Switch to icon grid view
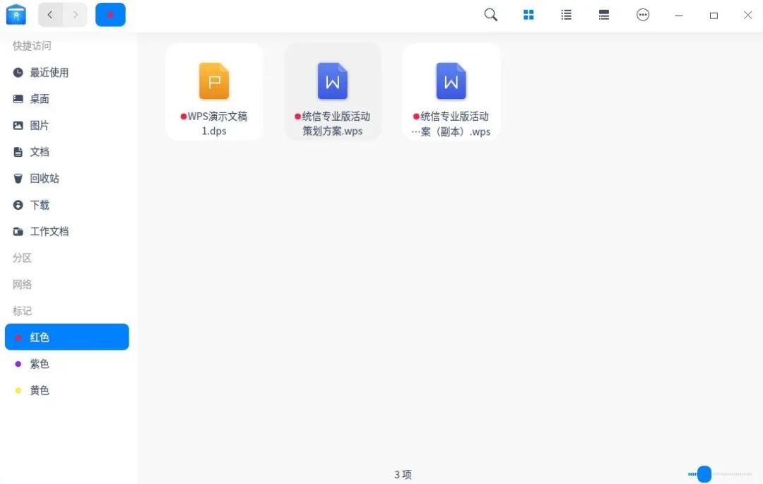Image resolution: width=763 pixels, height=484 pixels. coord(528,15)
